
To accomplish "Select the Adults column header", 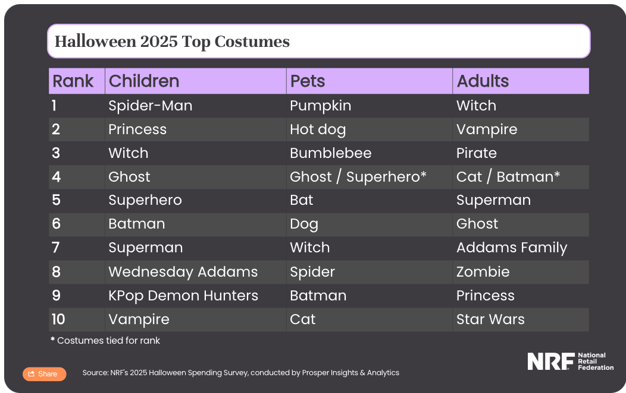I will coord(483,81).
